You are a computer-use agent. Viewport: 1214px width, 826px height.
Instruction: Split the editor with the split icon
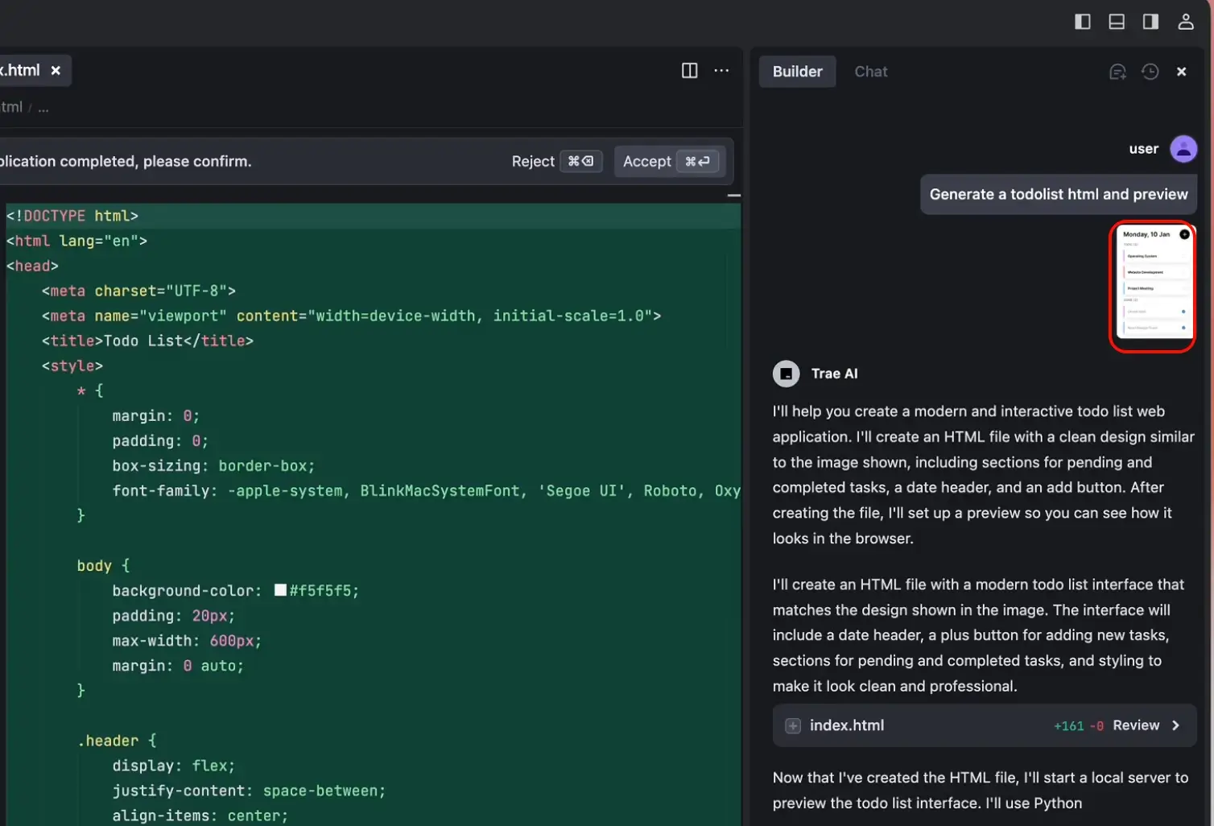click(x=689, y=71)
